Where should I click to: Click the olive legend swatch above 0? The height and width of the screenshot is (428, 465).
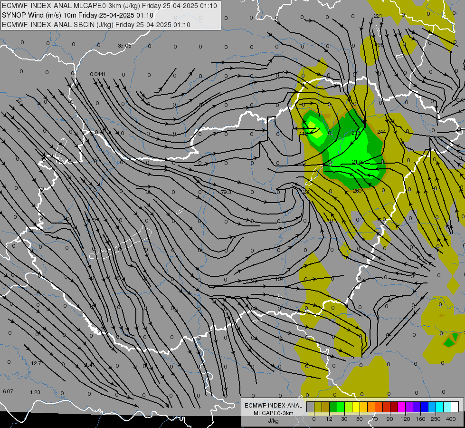pos(318,407)
